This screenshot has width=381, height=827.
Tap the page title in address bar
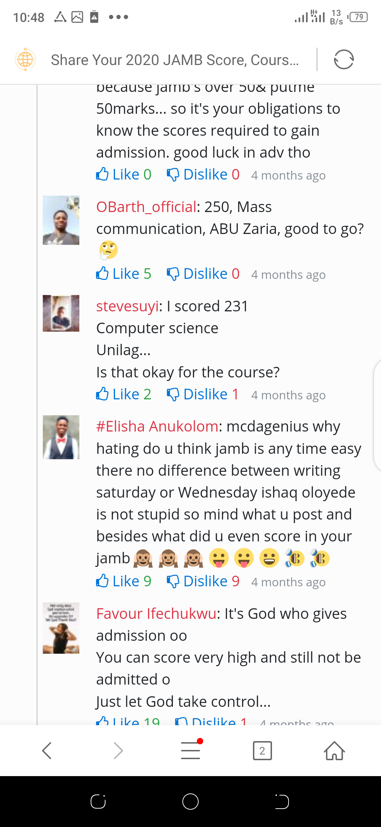pyautogui.click(x=175, y=60)
